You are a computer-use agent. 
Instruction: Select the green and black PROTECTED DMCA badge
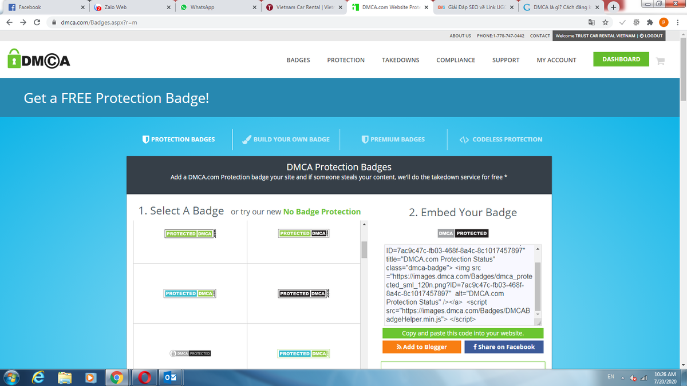(304, 233)
